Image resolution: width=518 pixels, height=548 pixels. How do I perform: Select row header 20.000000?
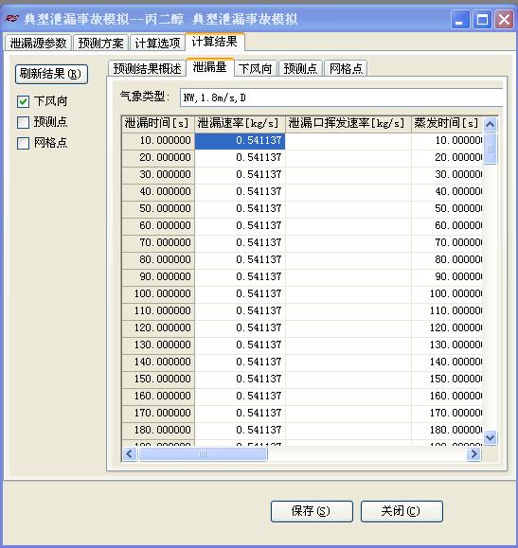point(158,158)
